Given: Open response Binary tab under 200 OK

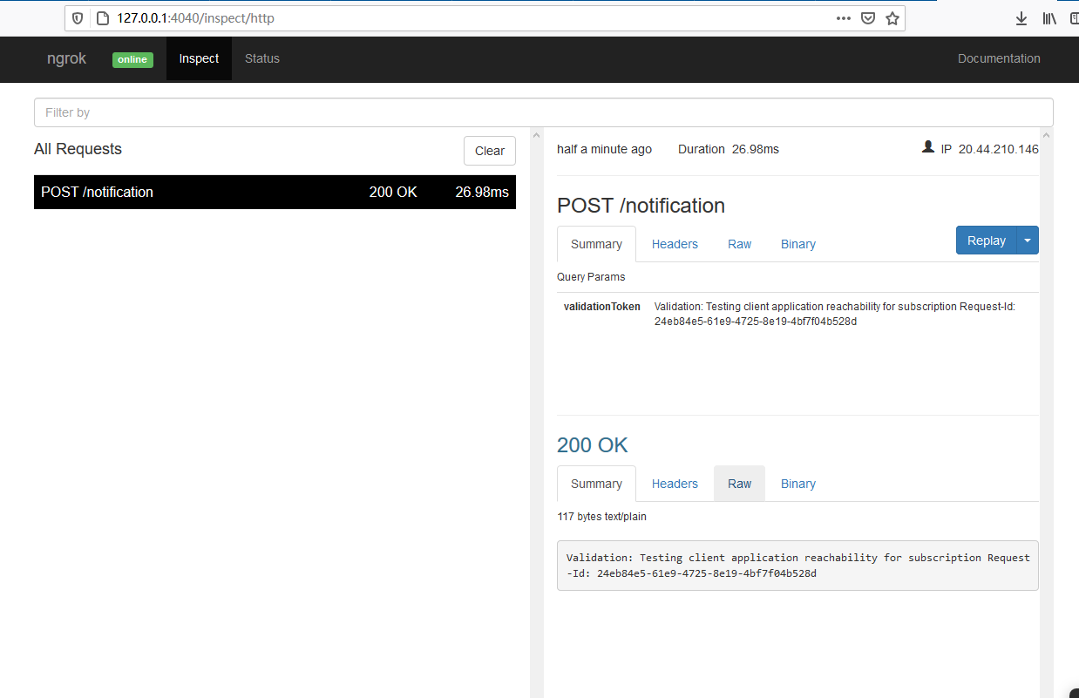Looking at the screenshot, I should point(798,484).
